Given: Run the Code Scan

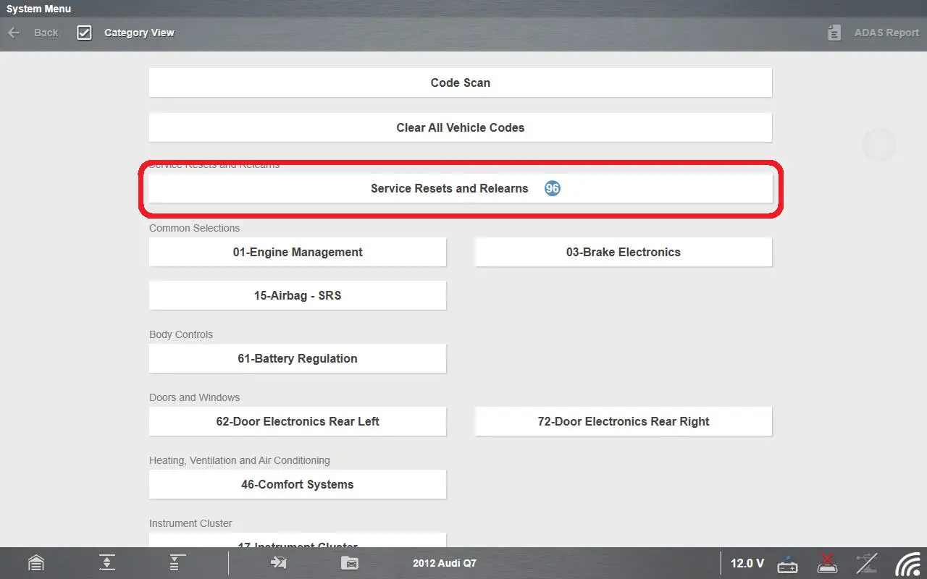Looking at the screenshot, I should (460, 83).
